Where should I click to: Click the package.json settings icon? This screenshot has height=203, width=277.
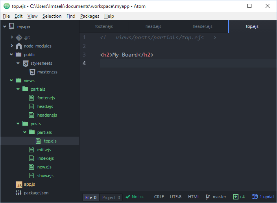[x=18, y=193]
